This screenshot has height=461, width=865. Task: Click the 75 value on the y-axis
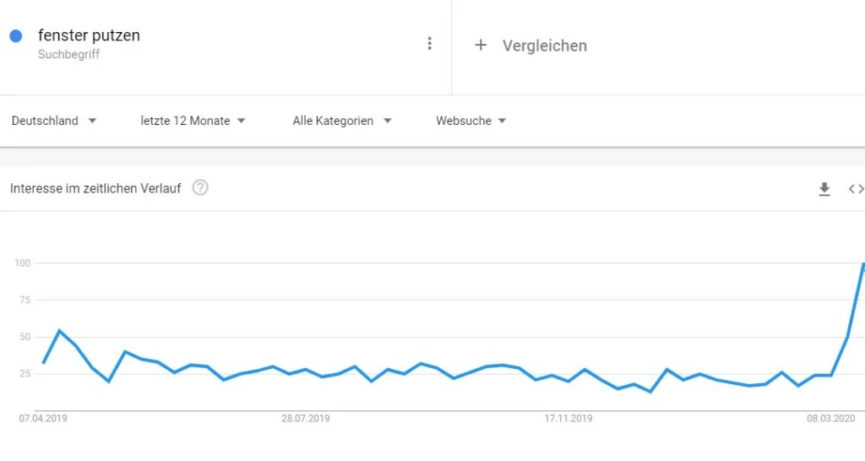click(24, 300)
